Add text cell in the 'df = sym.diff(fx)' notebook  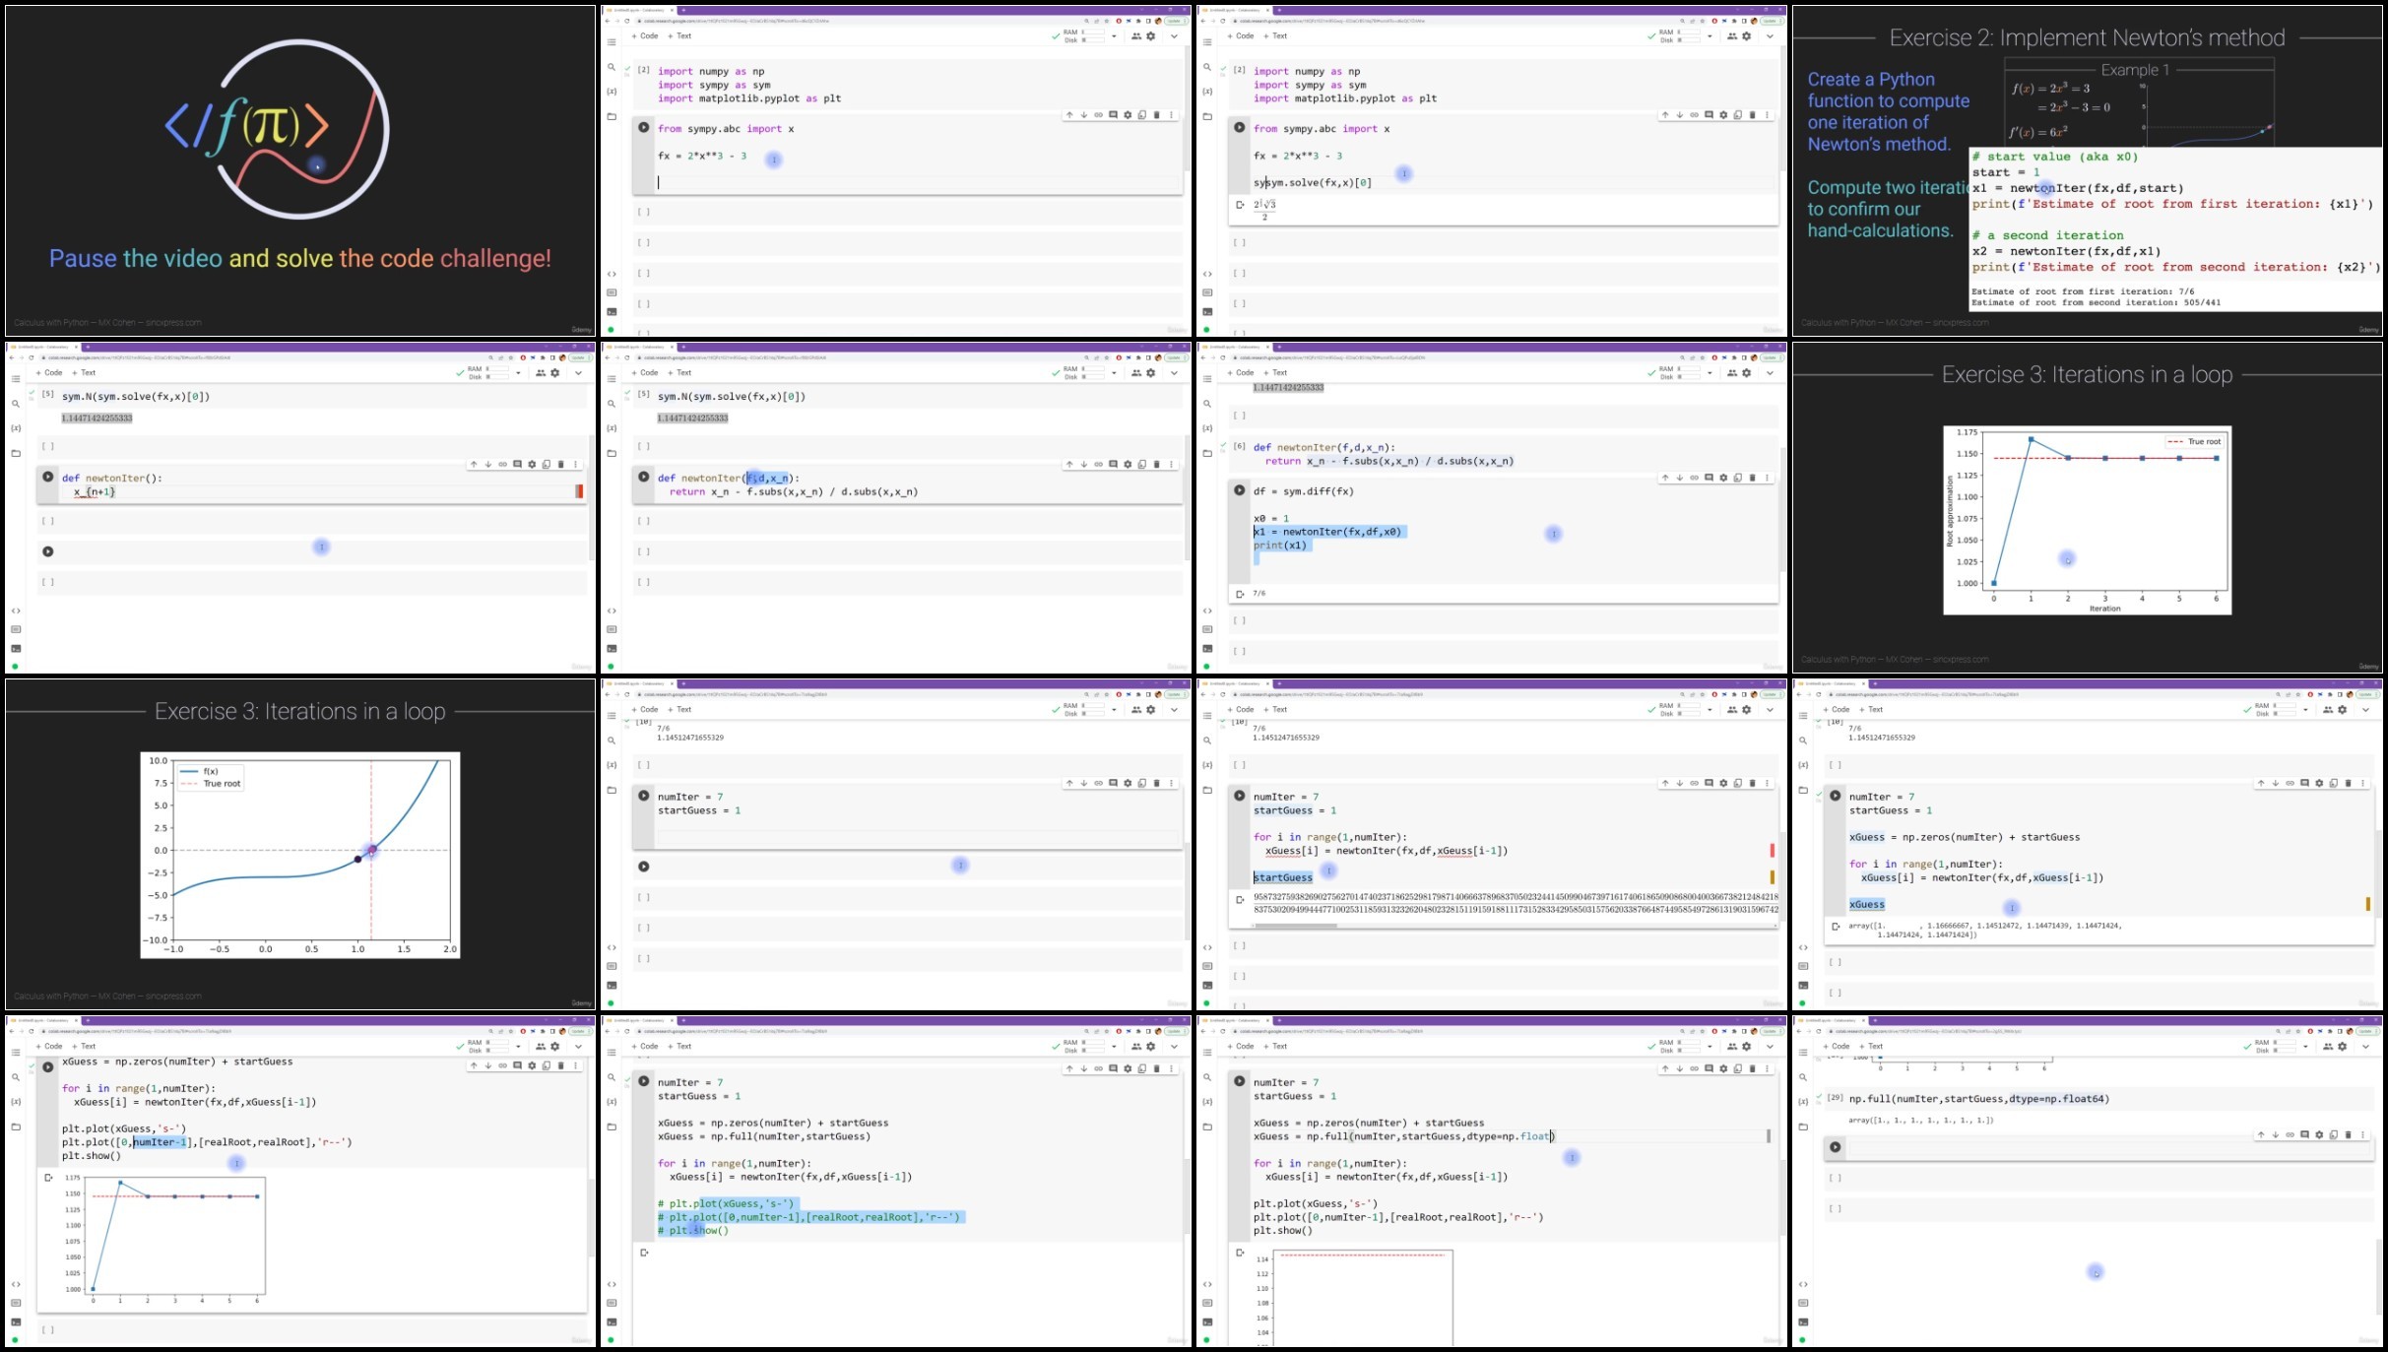(1275, 373)
